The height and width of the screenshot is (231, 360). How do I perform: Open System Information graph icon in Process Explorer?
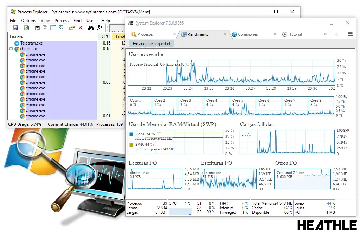click(37, 28)
